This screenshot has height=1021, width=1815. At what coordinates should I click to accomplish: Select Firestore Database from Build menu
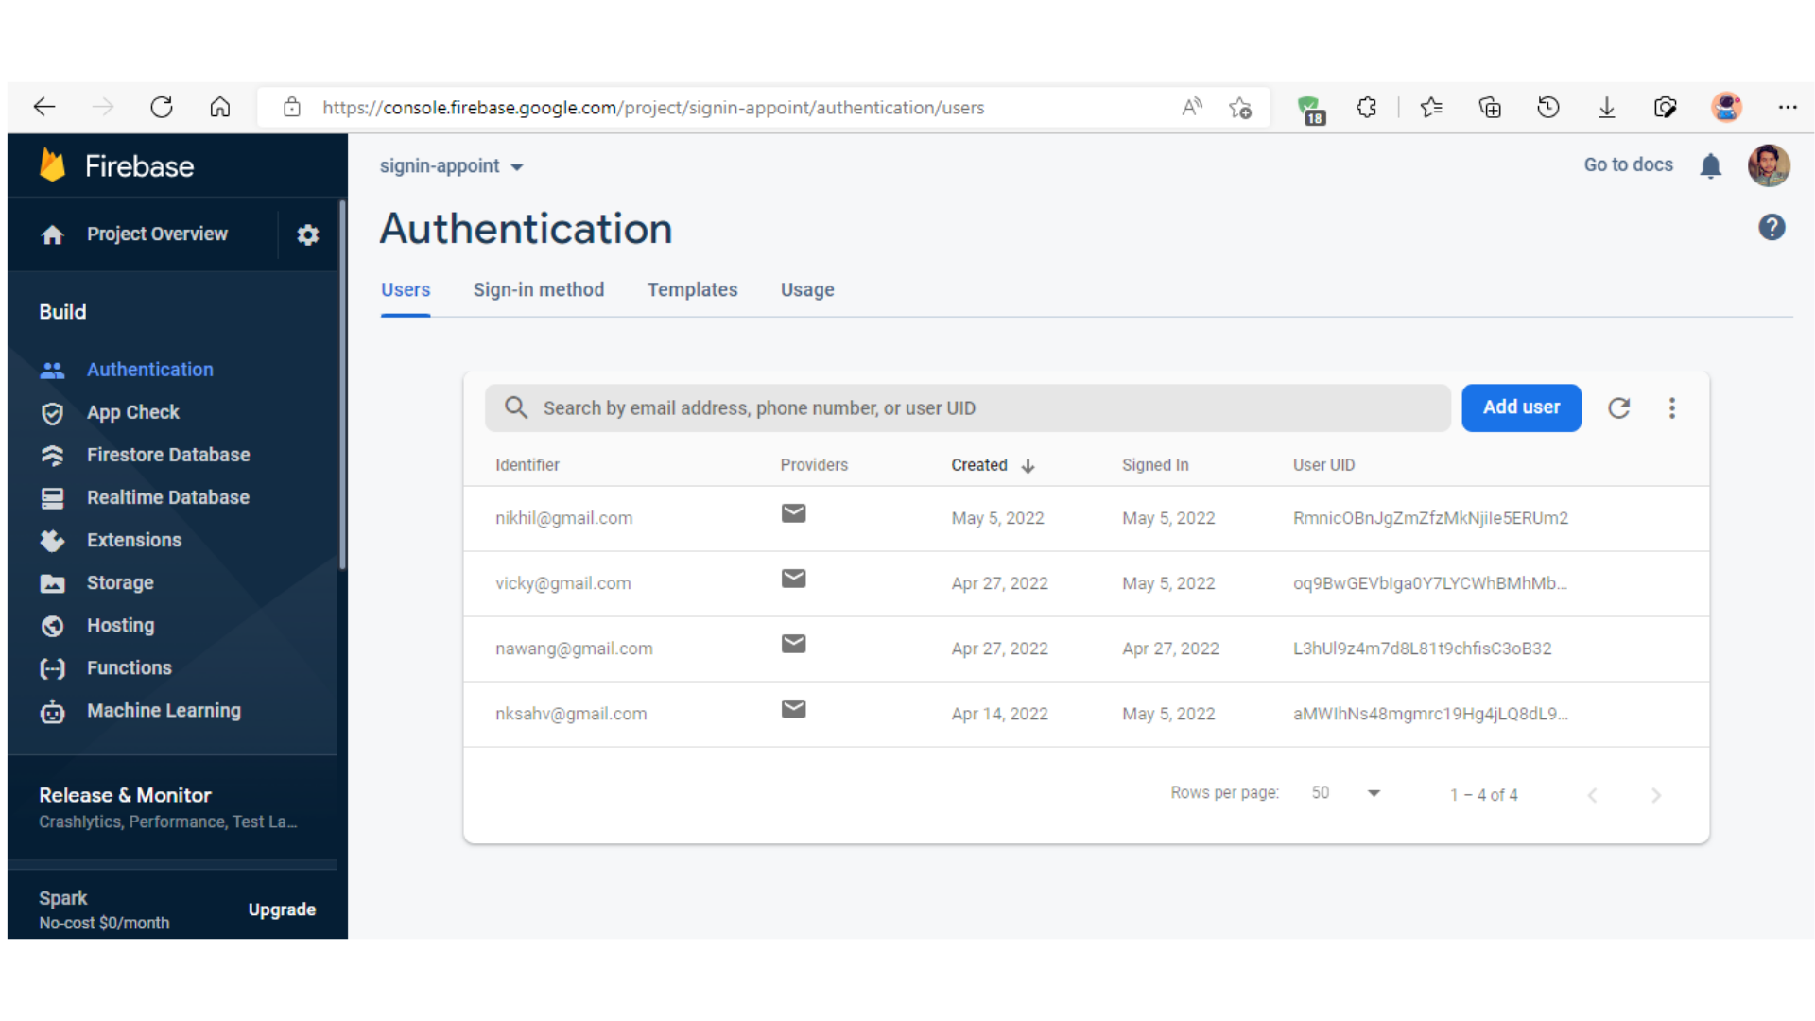(x=167, y=455)
